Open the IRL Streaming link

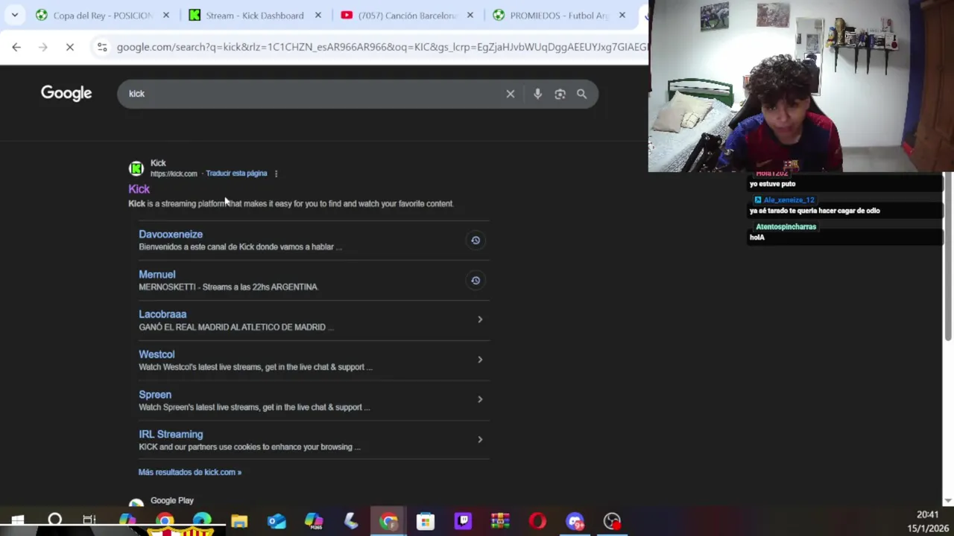point(171,434)
